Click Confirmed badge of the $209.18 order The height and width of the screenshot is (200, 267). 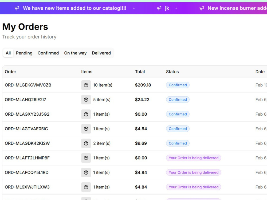[x=178, y=85]
